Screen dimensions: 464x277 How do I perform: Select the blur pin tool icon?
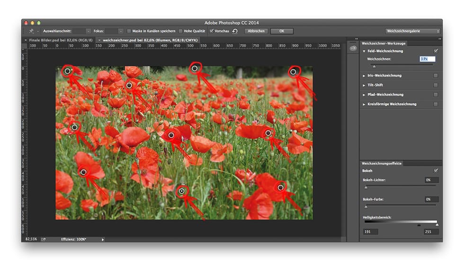31,31
